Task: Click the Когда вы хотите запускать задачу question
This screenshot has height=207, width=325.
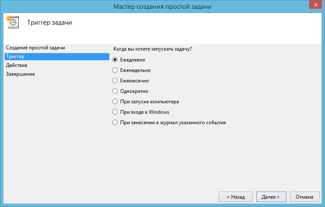Action: tap(152, 49)
